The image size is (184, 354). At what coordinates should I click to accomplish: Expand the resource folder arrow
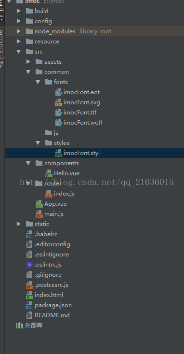[x=19, y=42]
